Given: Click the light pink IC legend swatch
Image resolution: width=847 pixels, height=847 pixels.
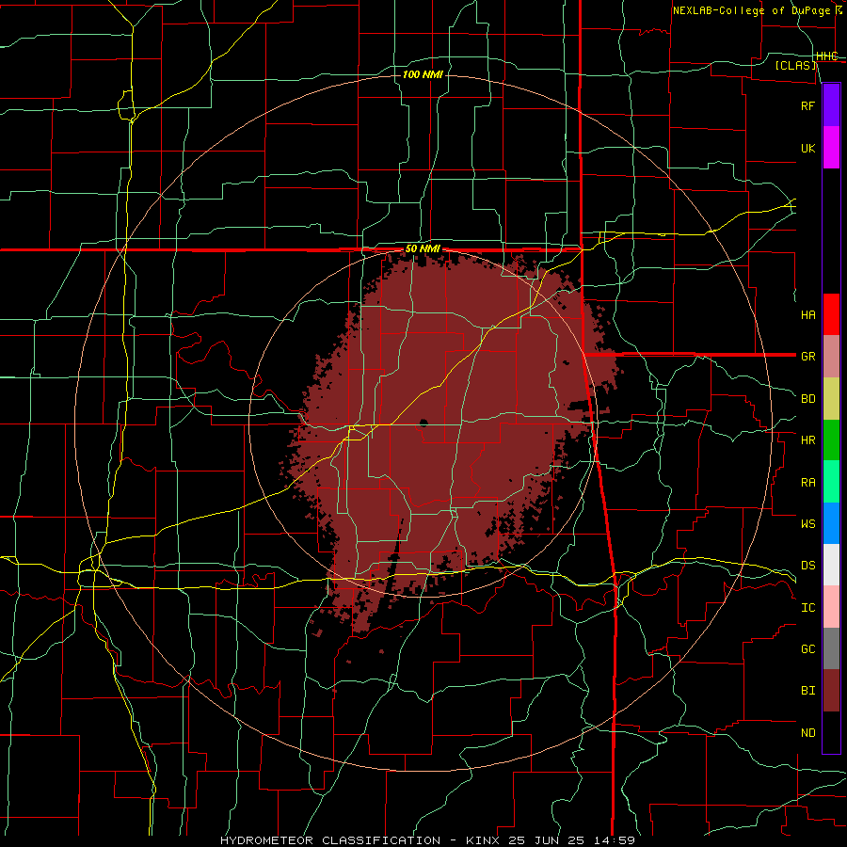Looking at the screenshot, I should point(831,607).
